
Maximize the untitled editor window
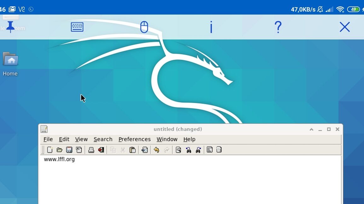(x=329, y=129)
